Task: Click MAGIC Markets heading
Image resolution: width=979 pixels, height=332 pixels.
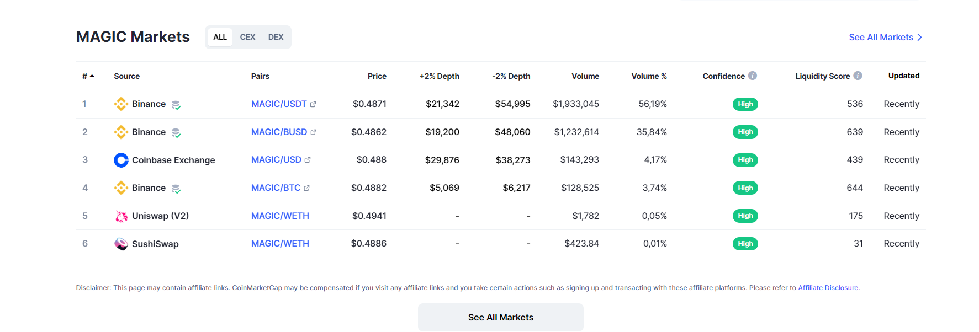Action: coord(133,37)
